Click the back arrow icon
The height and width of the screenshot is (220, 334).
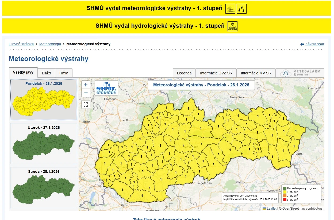click(x=302, y=44)
